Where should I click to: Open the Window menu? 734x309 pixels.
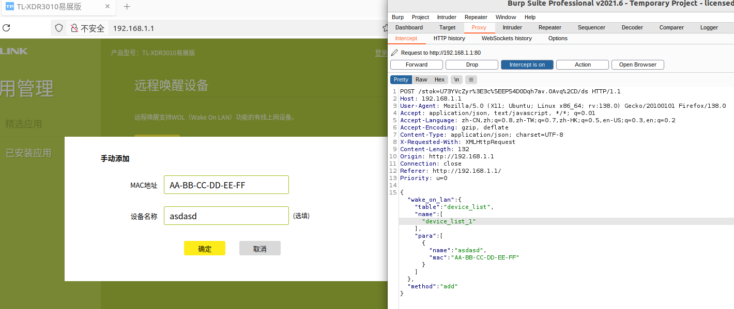click(506, 17)
